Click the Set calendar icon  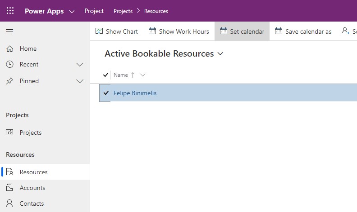pos(224,31)
